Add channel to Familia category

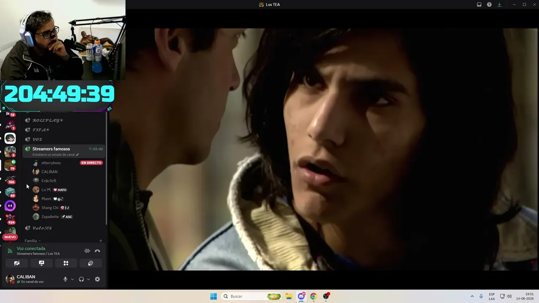tap(101, 241)
